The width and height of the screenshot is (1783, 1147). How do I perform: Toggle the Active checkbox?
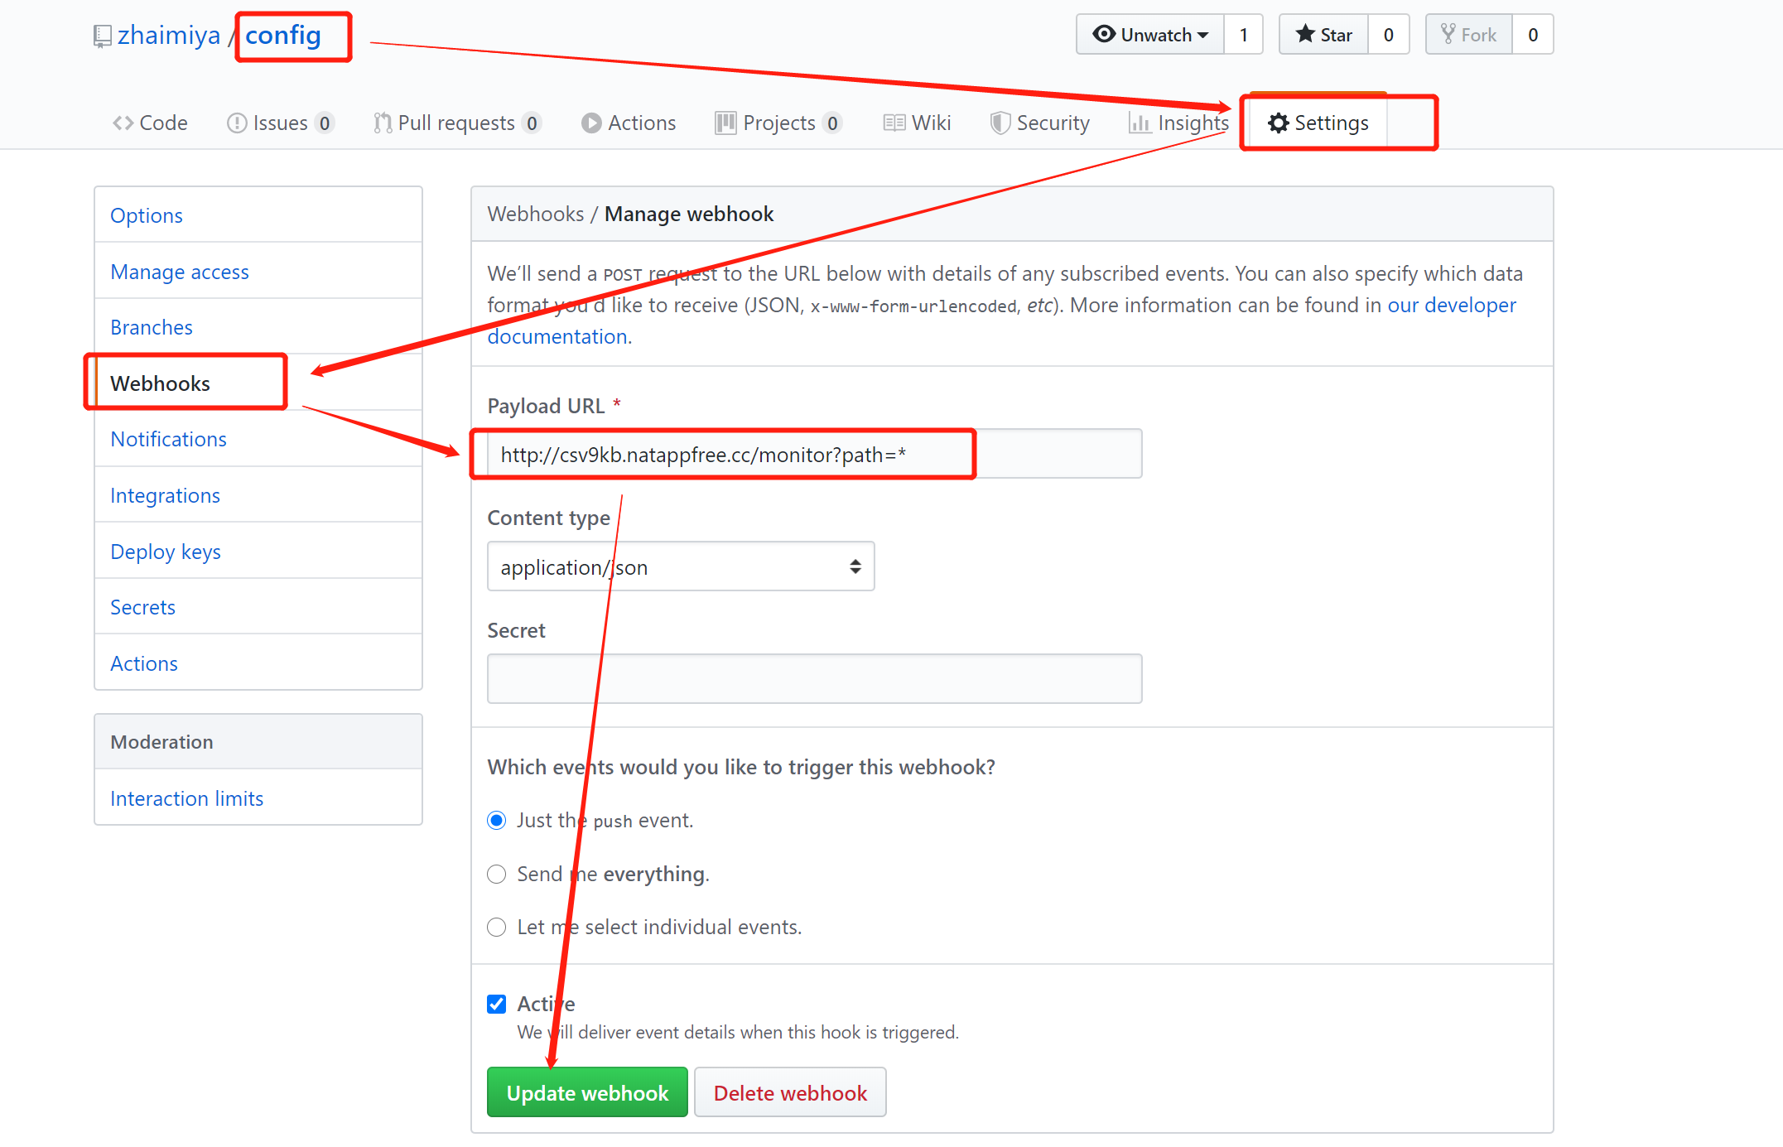click(497, 1005)
